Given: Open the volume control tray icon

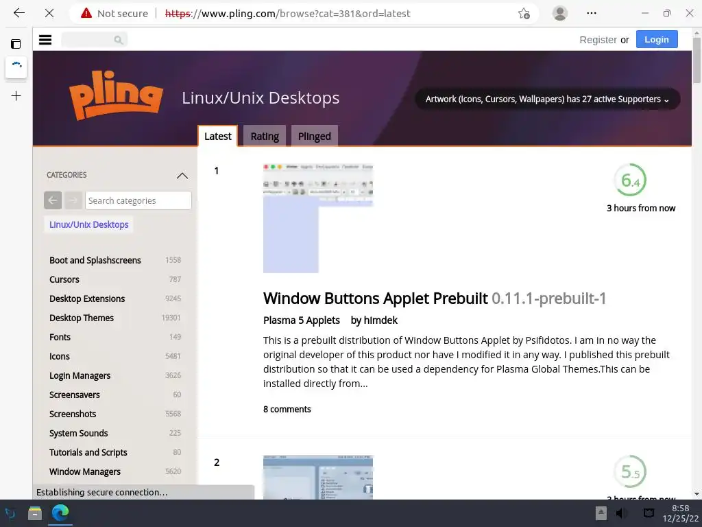Looking at the screenshot, I should click(x=621, y=513).
